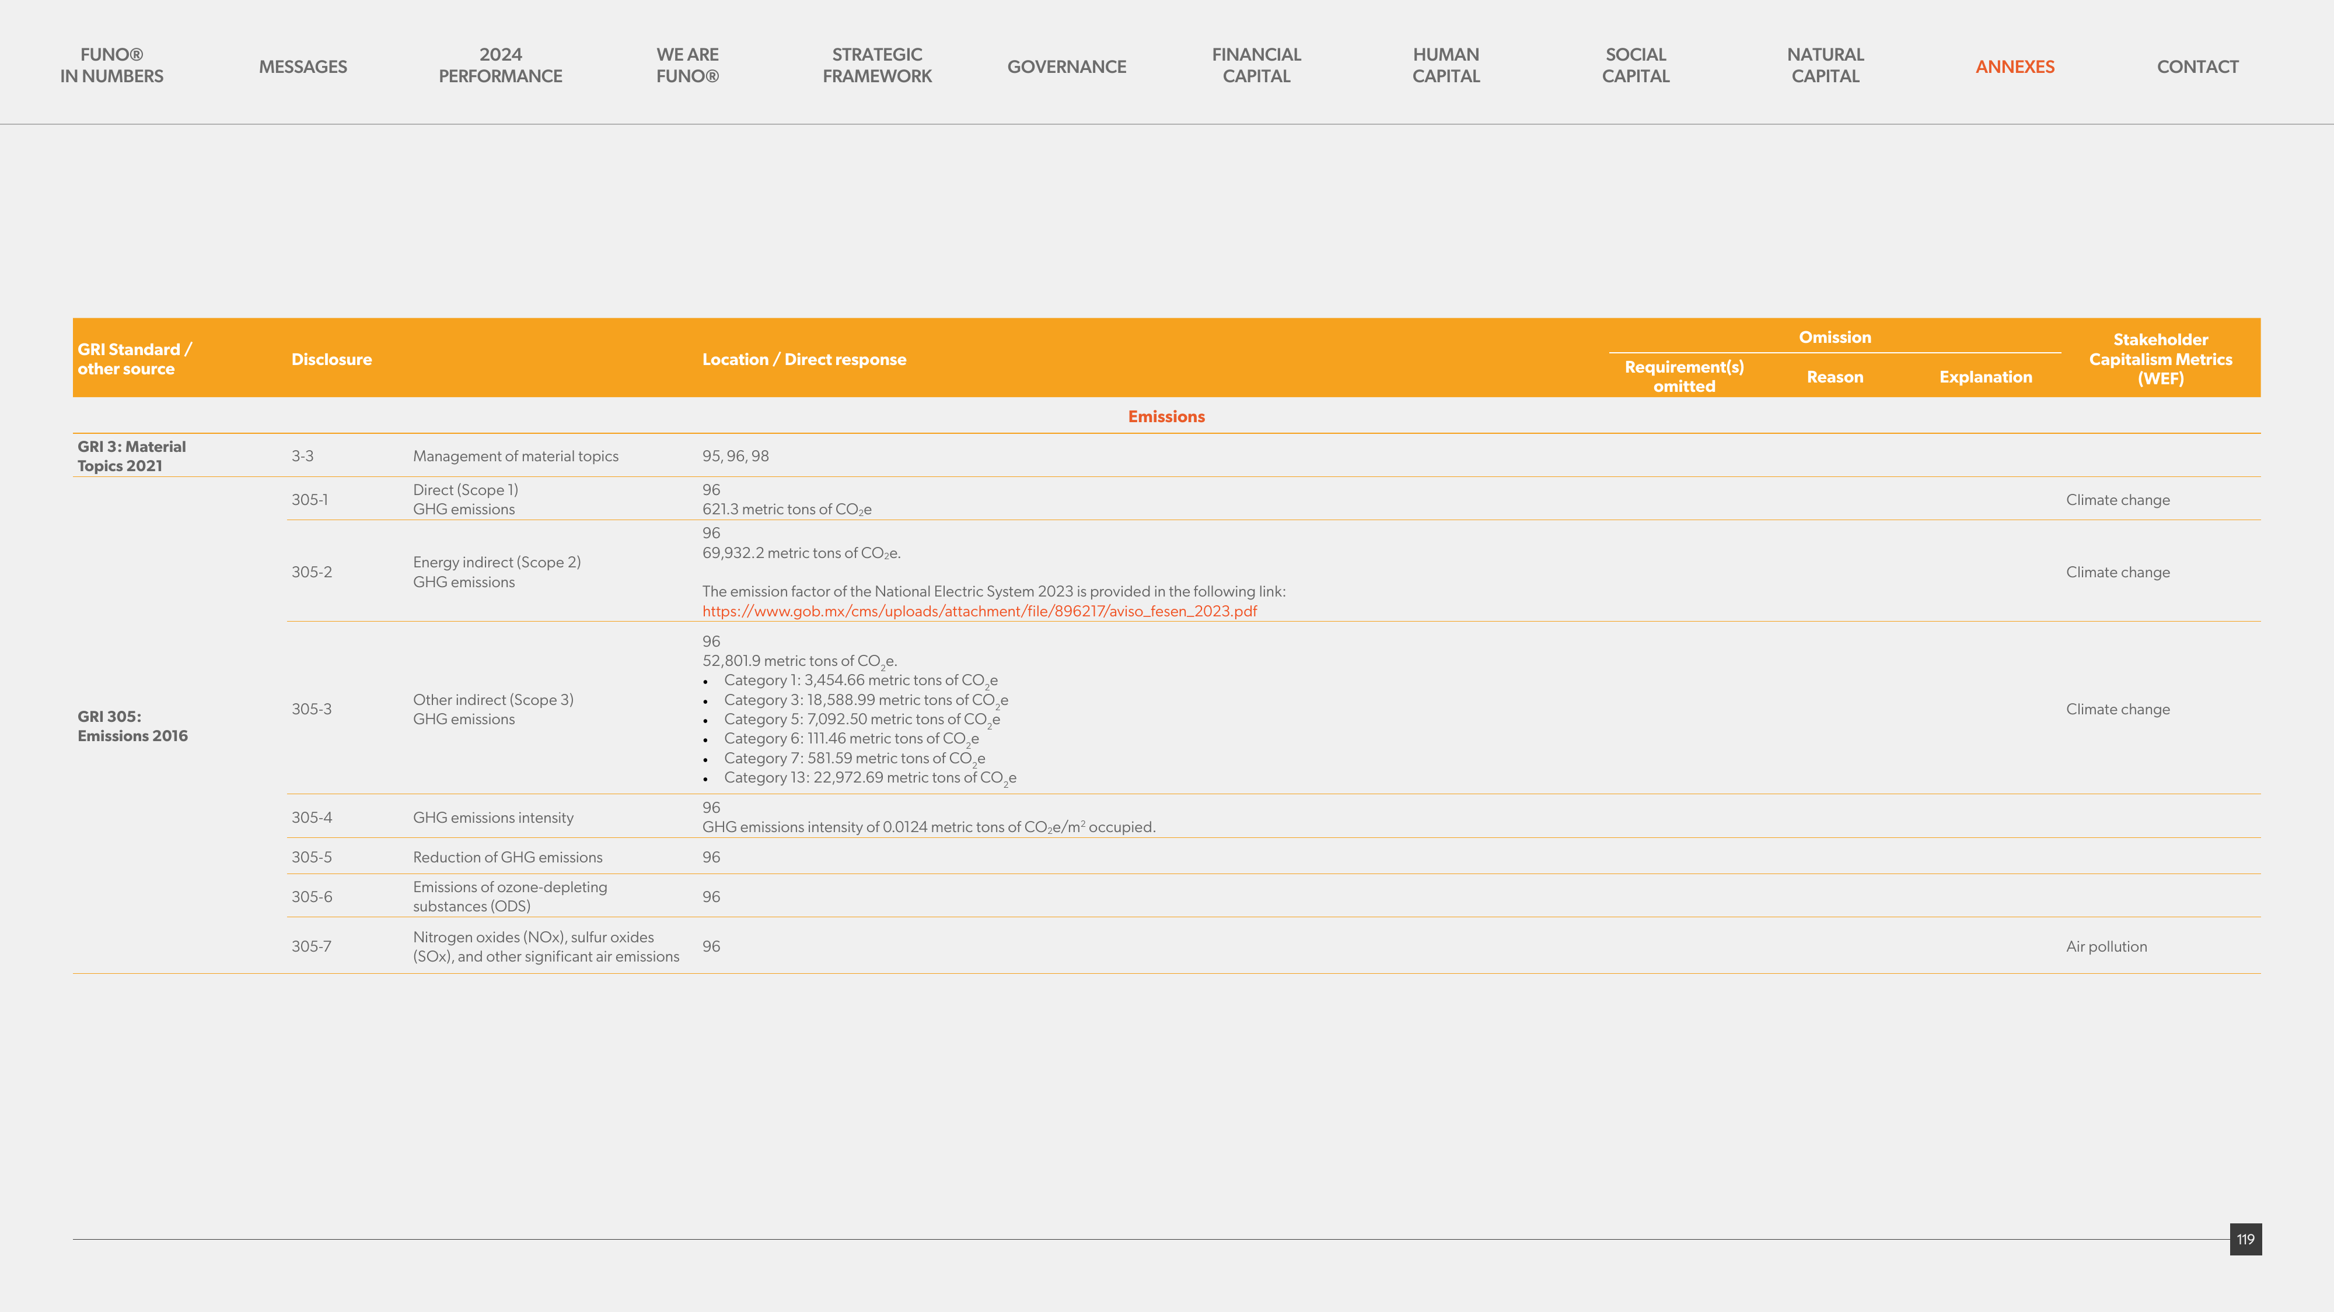Click the 305-3 disclosure row number

(312, 709)
